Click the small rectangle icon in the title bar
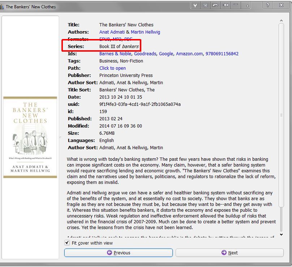 [x=205, y=5]
